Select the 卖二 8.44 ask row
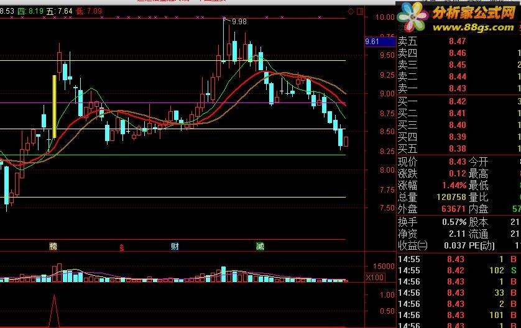The width and height of the screenshot is (521, 328). pos(459,76)
